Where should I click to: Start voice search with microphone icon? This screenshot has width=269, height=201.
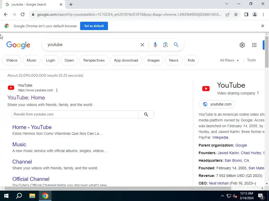[155, 45]
